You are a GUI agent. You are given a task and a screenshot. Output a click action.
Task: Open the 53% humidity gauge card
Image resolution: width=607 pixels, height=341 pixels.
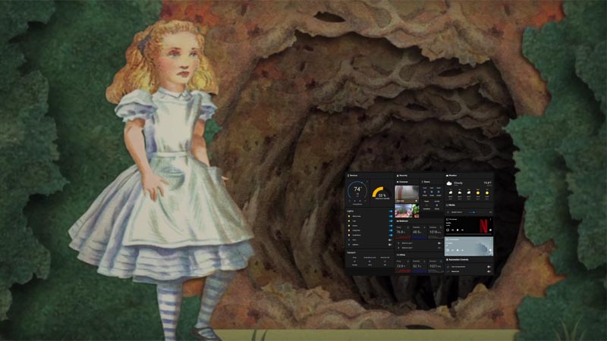coord(381,192)
